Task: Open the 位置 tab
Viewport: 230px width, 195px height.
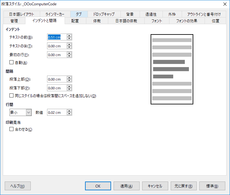Action: click(x=215, y=21)
